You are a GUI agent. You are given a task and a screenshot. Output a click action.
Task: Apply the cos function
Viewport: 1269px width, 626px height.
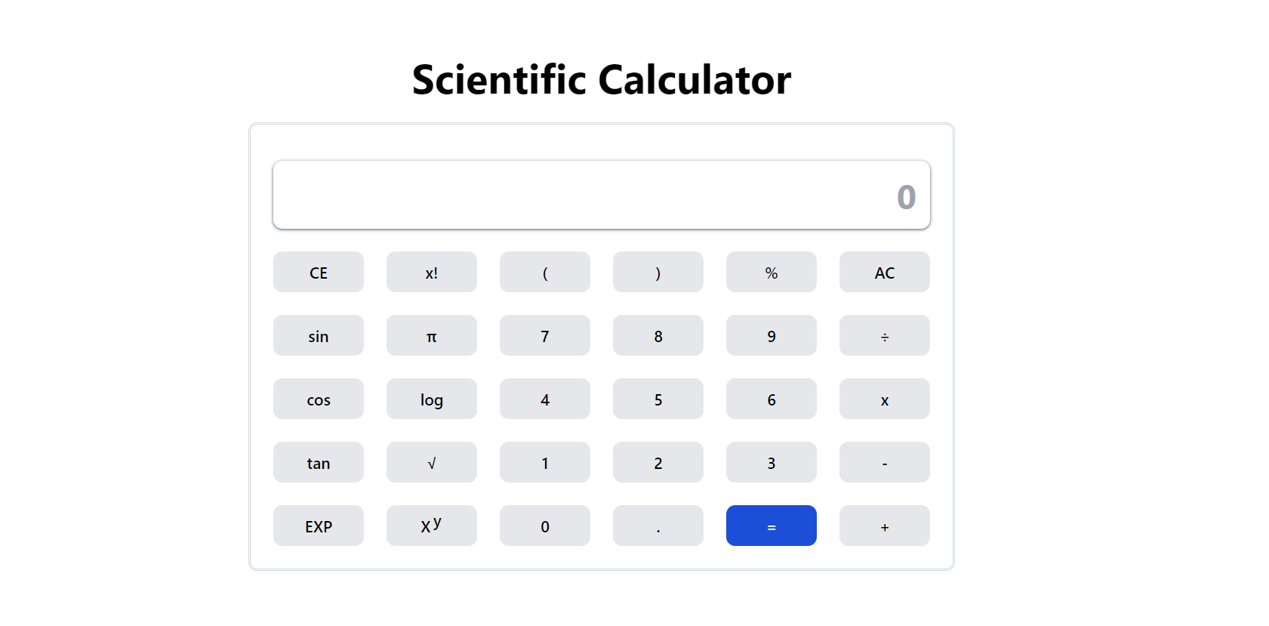pyautogui.click(x=319, y=399)
